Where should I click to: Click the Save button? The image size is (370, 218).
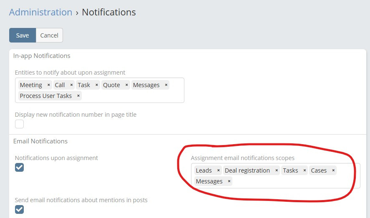coord(23,35)
